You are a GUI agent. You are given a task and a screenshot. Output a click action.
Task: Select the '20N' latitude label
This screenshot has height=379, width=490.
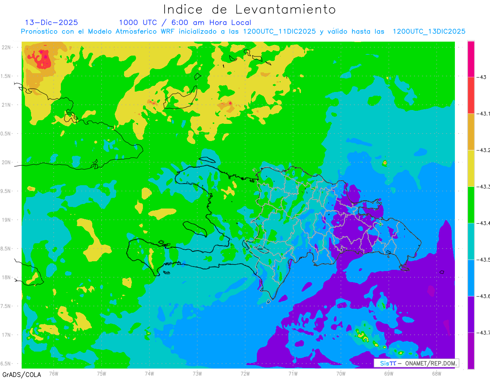7,162
